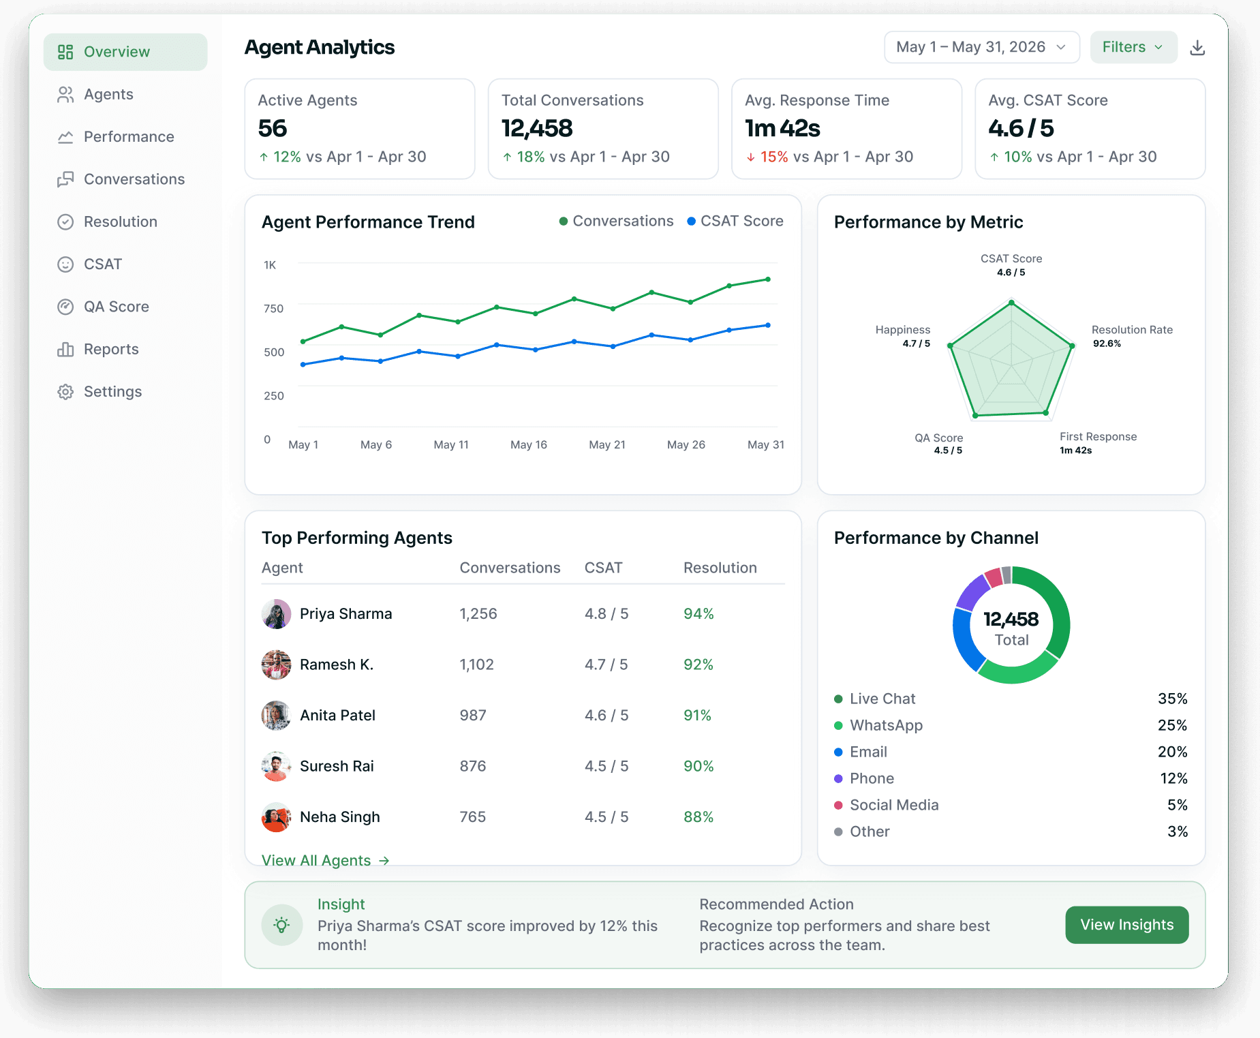Screen dimensions: 1260x1038
Task: Click the Resolution checkmark circle icon
Action: (65, 222)
